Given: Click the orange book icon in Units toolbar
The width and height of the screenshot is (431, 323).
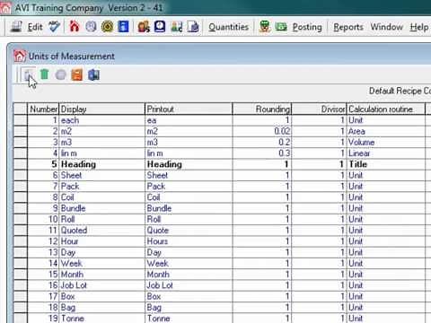Looking at the screenshot, I should click(x=77, y=74).
